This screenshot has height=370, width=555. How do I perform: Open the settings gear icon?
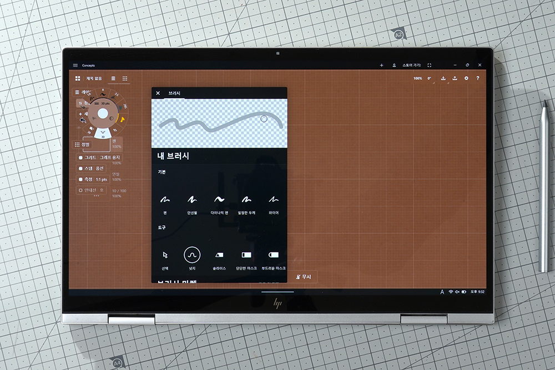click(466, 78)
